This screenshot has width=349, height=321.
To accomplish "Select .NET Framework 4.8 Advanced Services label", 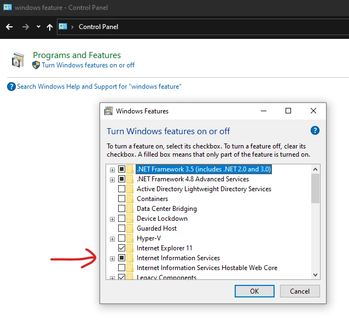I will click(x=193, y=179).
